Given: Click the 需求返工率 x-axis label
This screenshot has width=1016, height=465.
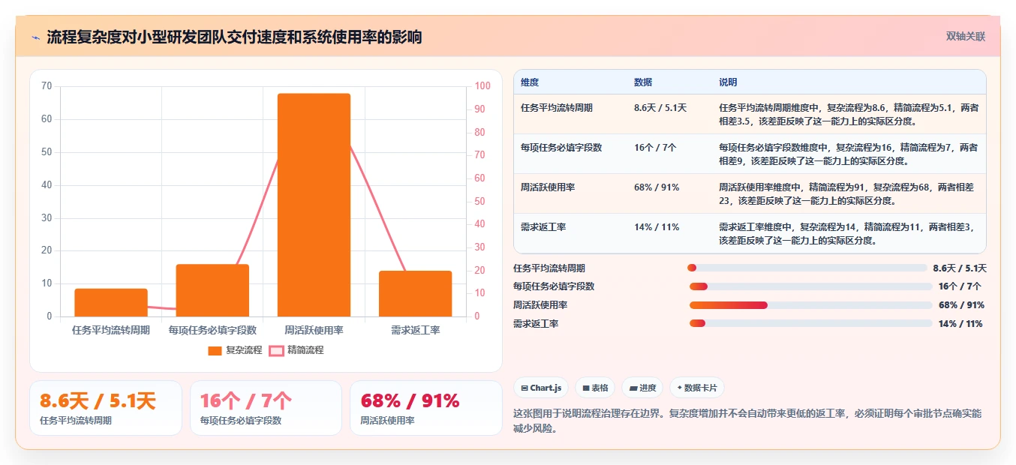Looking at the screenshot, I should click(415, 330).
